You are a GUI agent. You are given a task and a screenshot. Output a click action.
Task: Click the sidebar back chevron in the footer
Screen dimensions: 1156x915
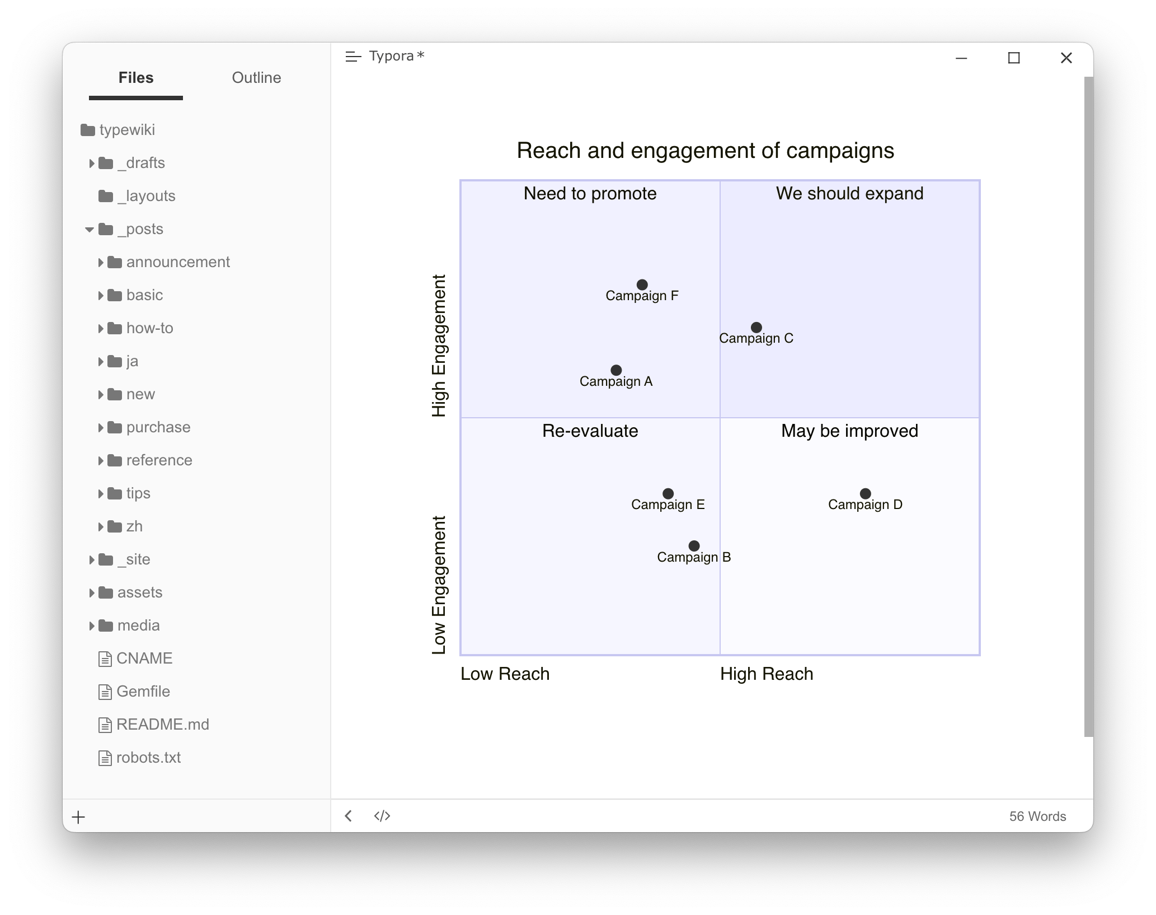pyautogui.click(x=348, y=816)
